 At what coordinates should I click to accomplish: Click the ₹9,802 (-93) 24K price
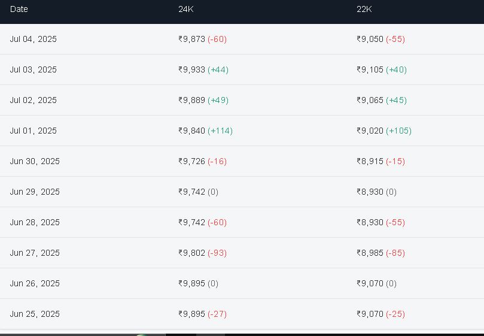[x=202, y=253]
